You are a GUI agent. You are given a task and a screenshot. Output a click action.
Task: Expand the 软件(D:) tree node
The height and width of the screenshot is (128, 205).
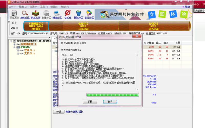[x=18, y=50]
